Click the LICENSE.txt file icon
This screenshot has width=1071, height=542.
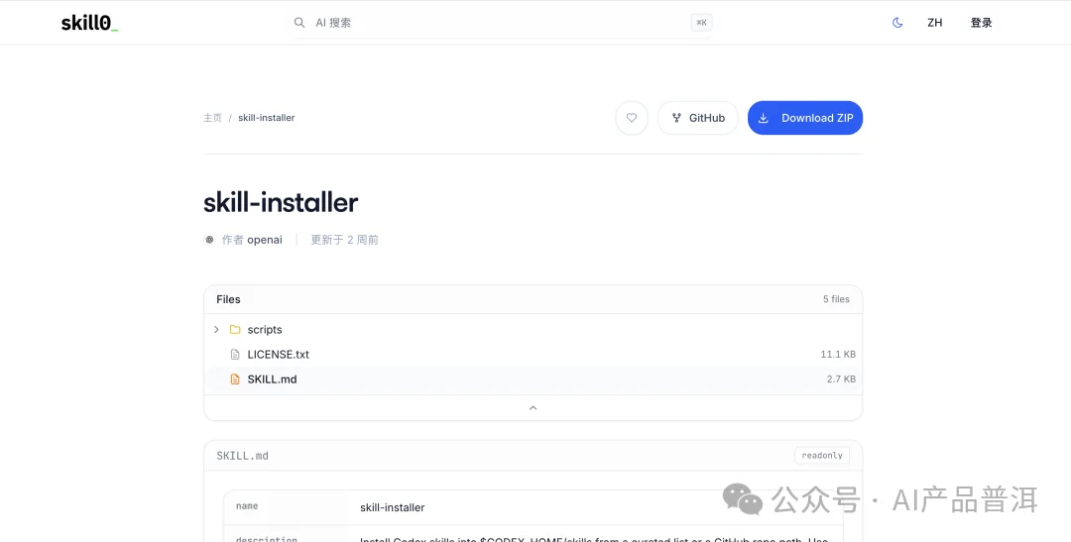(235, 355)
